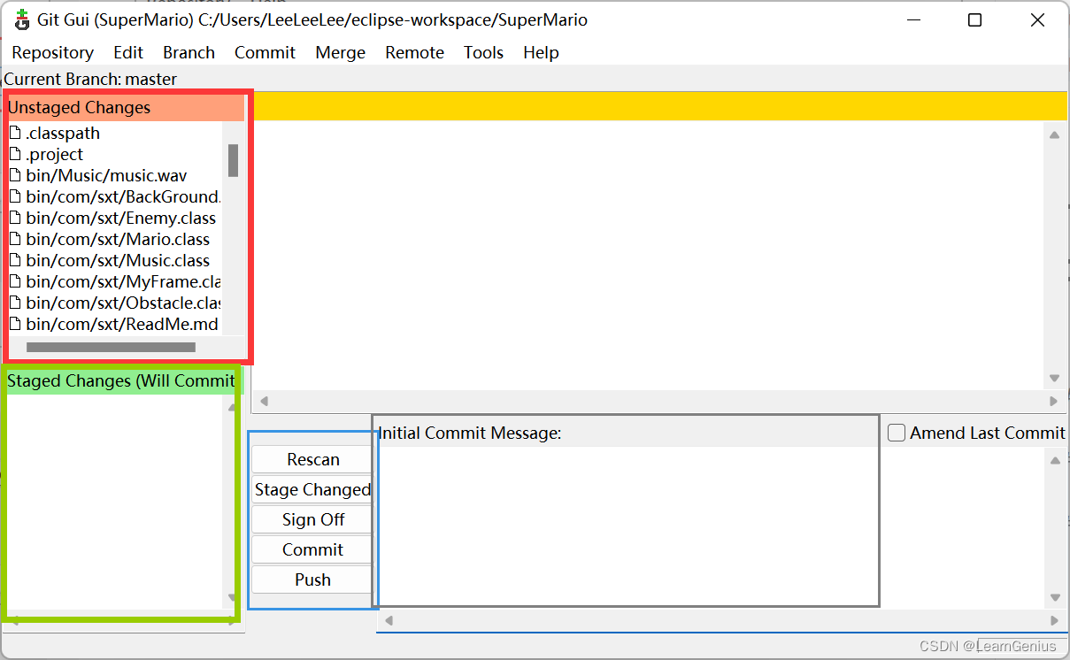
Task: Click the Commit button
Action: [x=312, y=549]
